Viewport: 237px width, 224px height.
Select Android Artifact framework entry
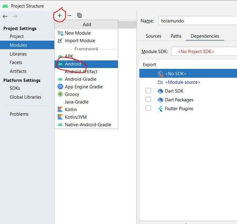coord(86,72)
